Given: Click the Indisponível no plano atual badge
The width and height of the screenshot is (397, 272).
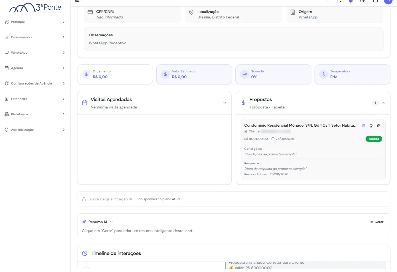Looking at the screenshot, I should pos(159,199).
